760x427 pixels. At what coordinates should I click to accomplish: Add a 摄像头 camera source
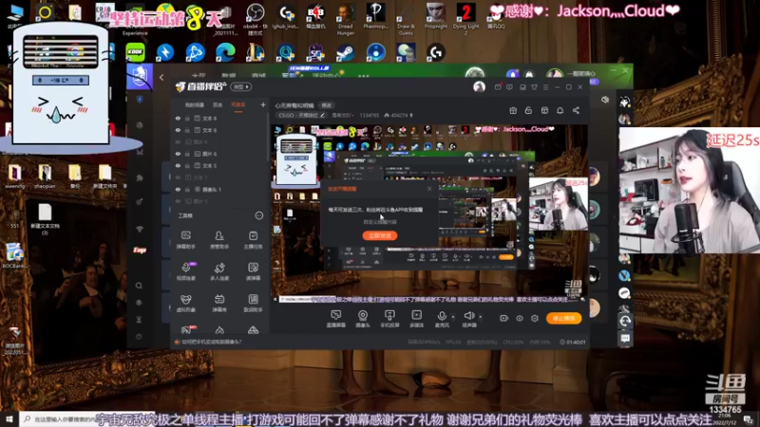[x=363, y=319]
